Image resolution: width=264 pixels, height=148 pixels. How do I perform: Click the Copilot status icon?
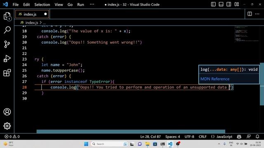tap(239, 136)
